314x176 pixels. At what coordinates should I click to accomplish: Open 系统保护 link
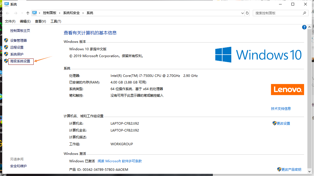pos(17,54)
